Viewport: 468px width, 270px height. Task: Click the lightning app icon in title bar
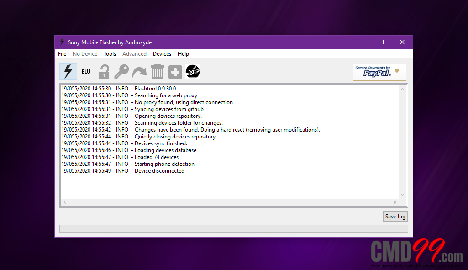[x=62, y=42]
